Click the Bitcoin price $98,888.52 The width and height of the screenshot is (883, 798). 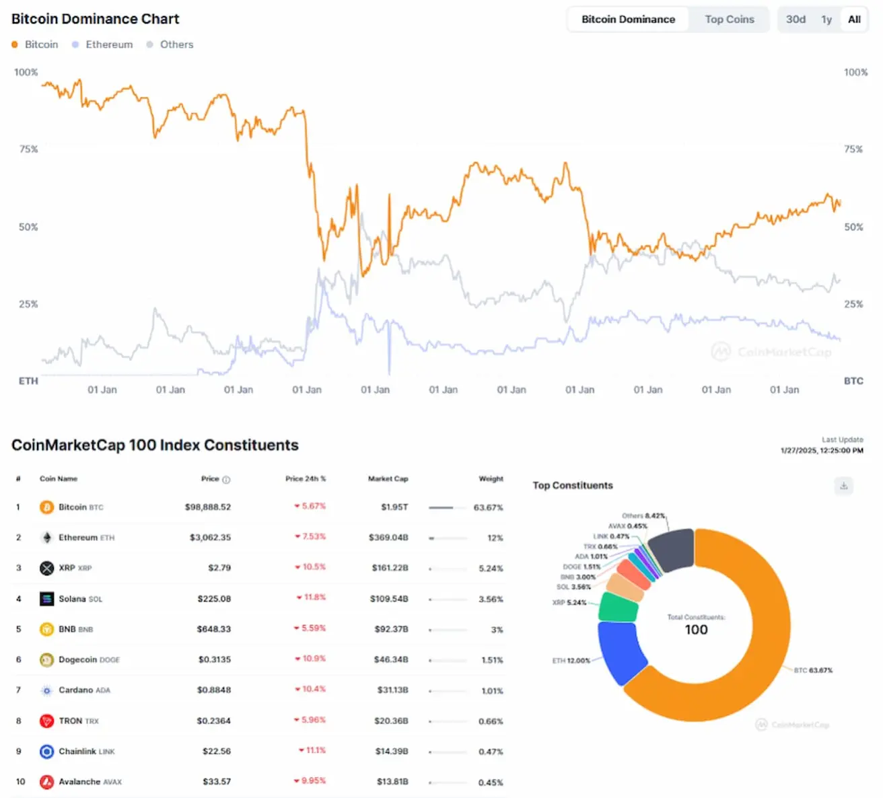coord(208,507)
